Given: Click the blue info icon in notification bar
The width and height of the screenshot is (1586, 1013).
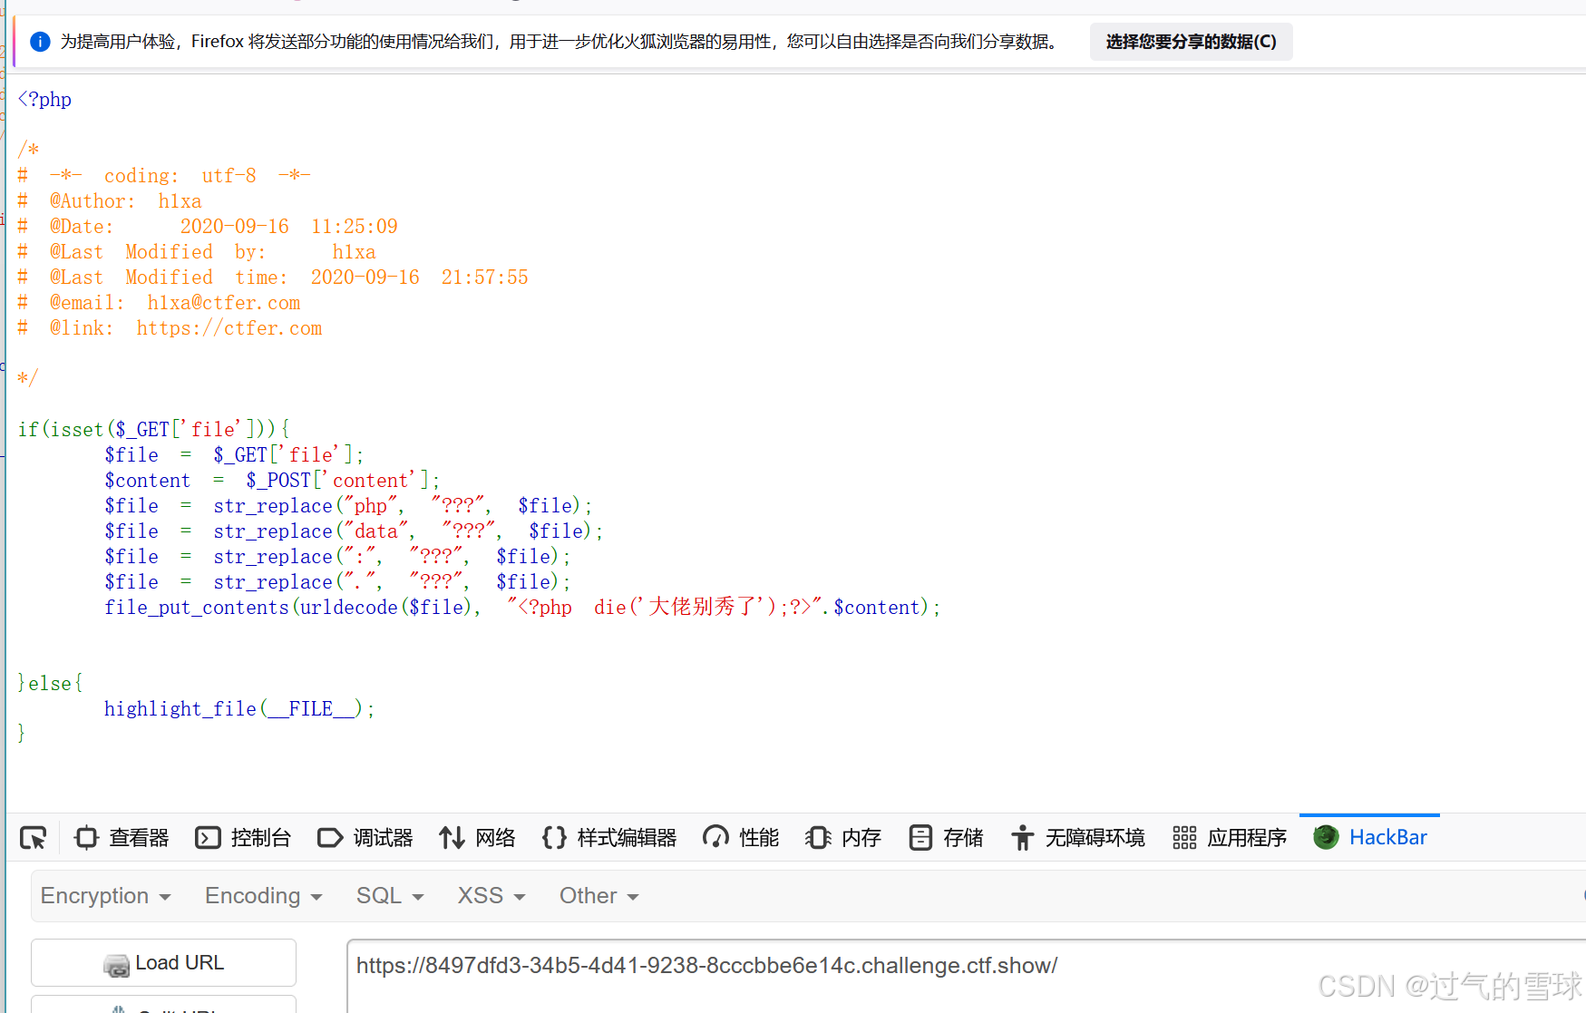Looking at the screenshot, I should (39, 41).
